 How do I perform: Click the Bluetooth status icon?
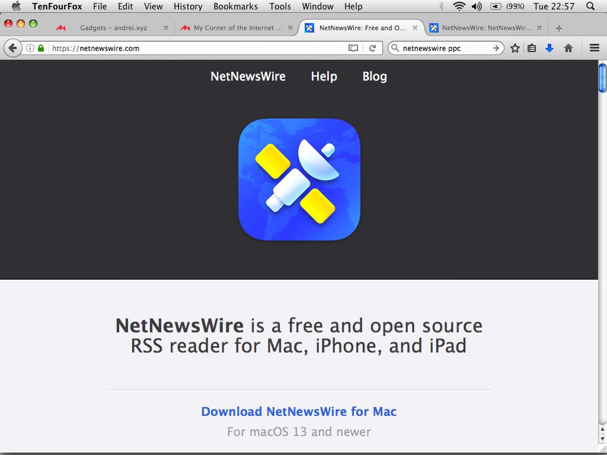[441, 6]
